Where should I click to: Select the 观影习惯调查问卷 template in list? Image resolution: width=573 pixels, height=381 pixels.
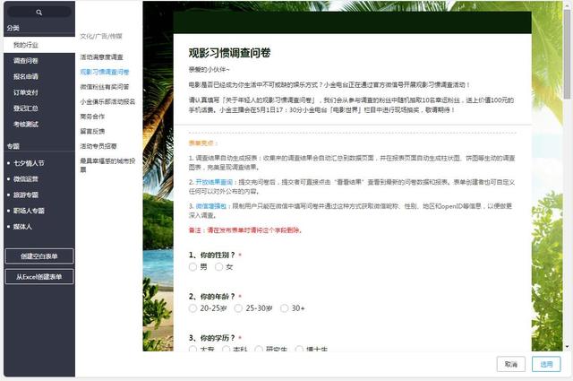[105, 72]
